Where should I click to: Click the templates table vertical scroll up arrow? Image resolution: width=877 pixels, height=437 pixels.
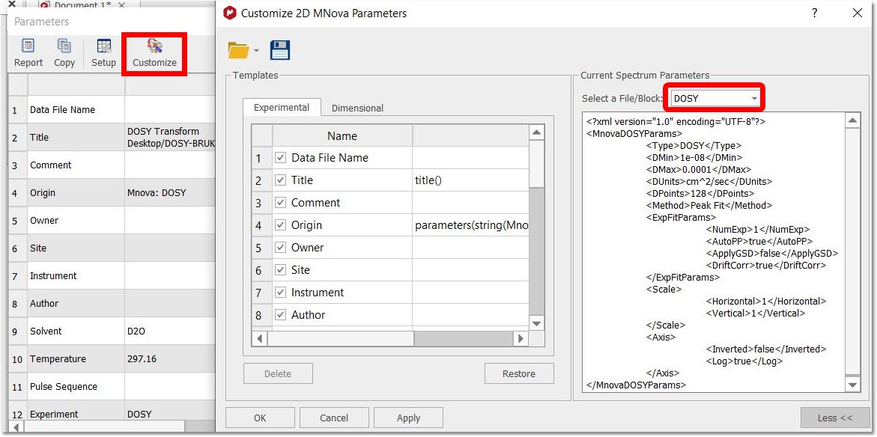pos(536,132)
